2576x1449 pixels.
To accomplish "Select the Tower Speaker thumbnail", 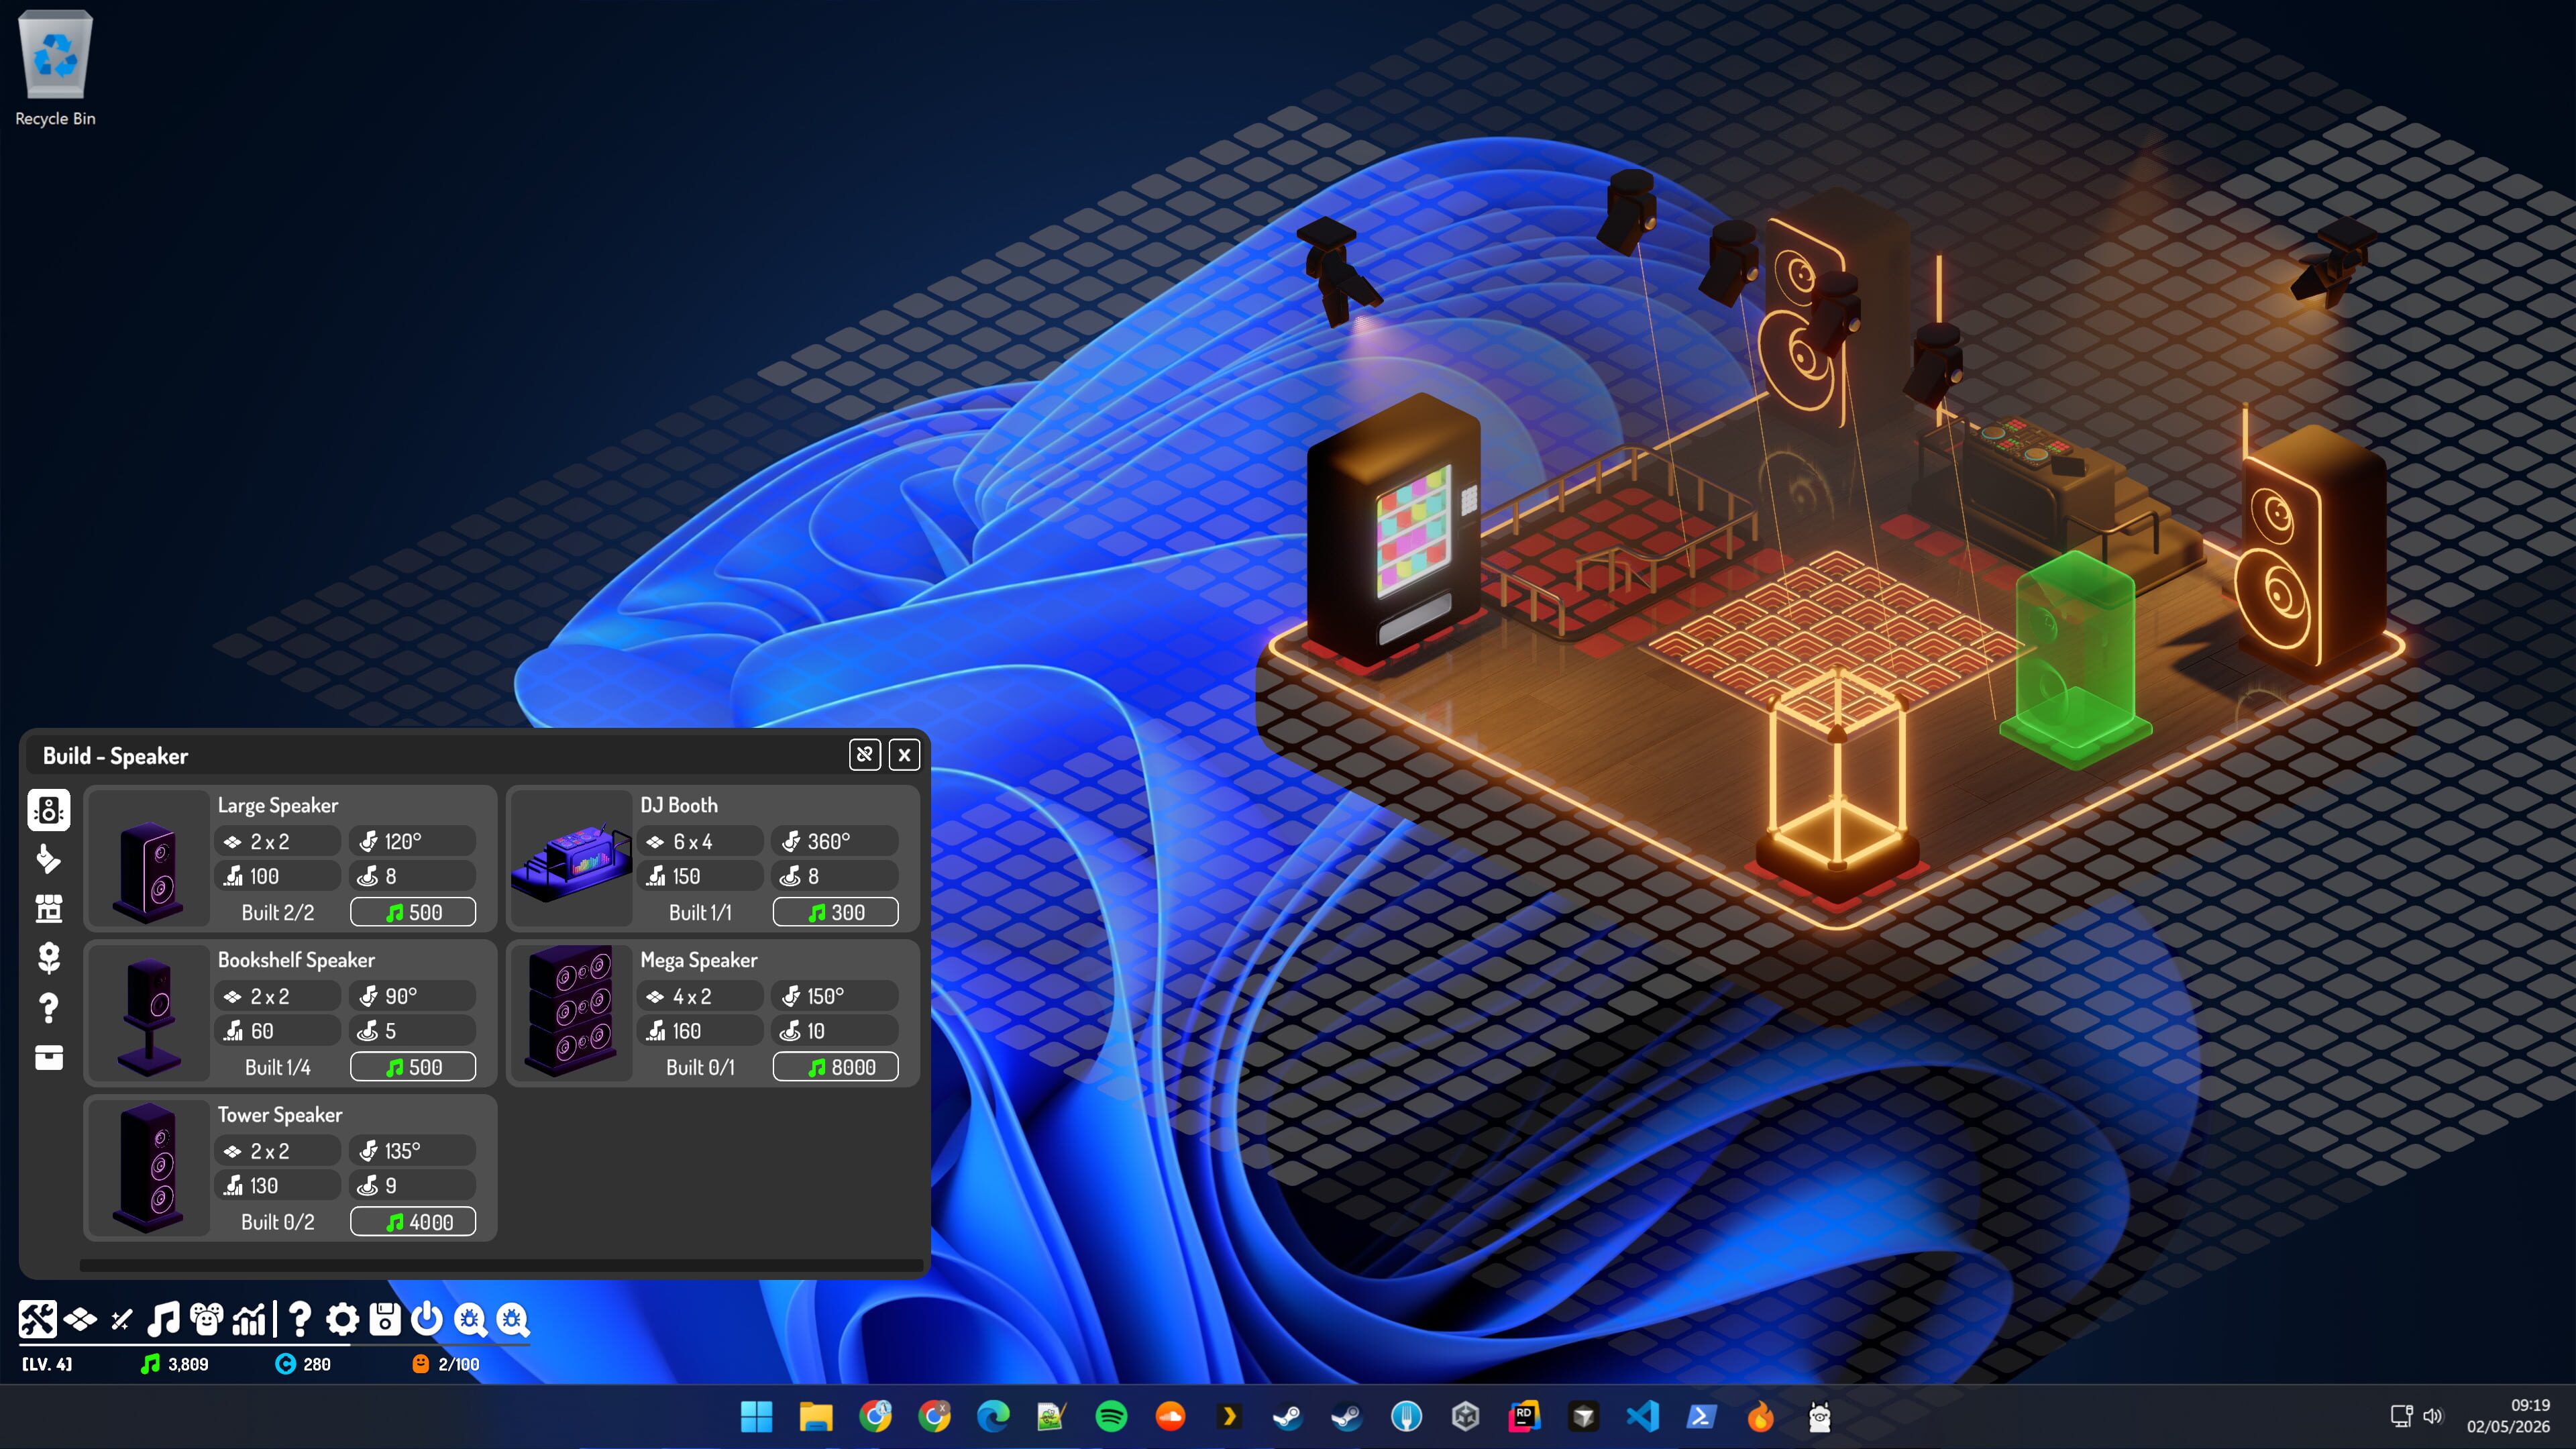I will (x=149, y=1169).
